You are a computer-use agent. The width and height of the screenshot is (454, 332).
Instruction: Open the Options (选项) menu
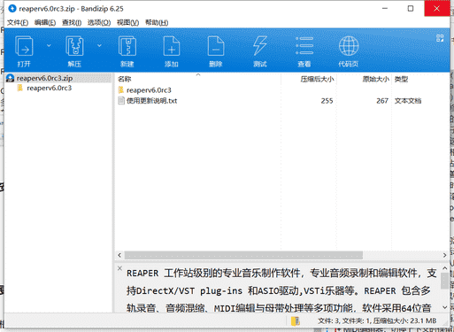(x=99, y=22)
